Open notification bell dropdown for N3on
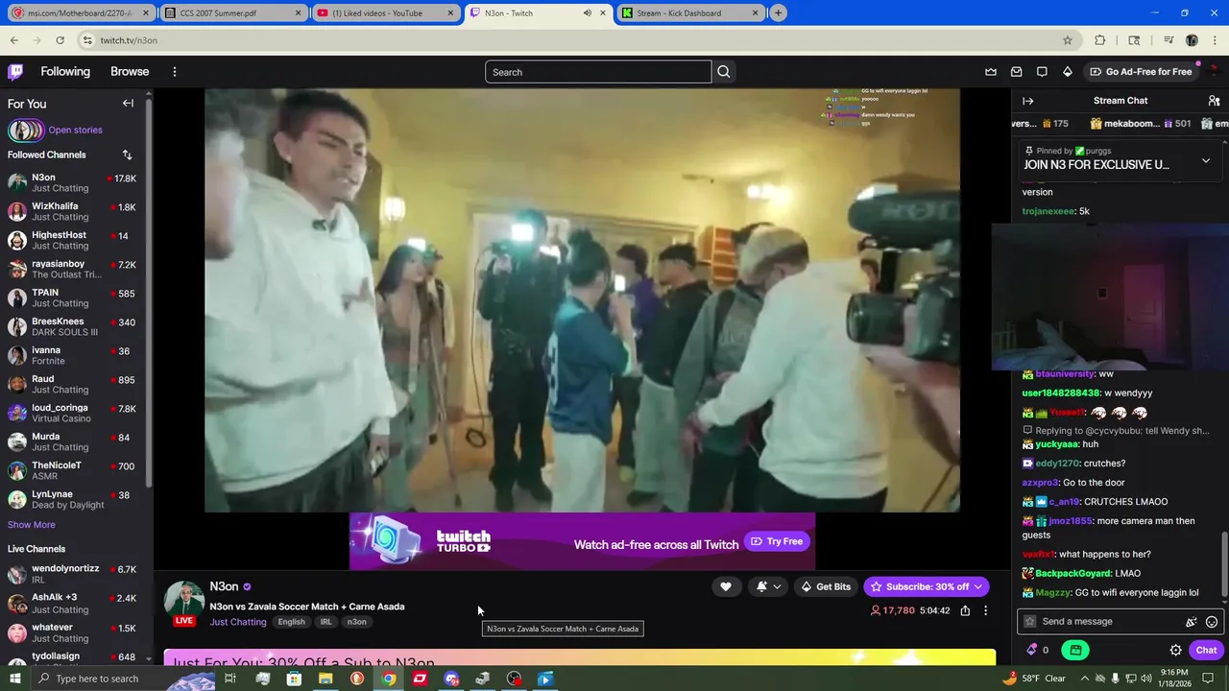 (x=768, y=586)
